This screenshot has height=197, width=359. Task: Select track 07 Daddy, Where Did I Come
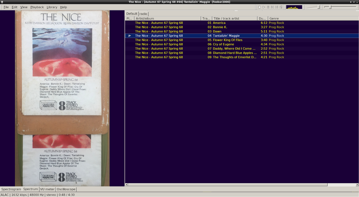(x=242, y=49)
